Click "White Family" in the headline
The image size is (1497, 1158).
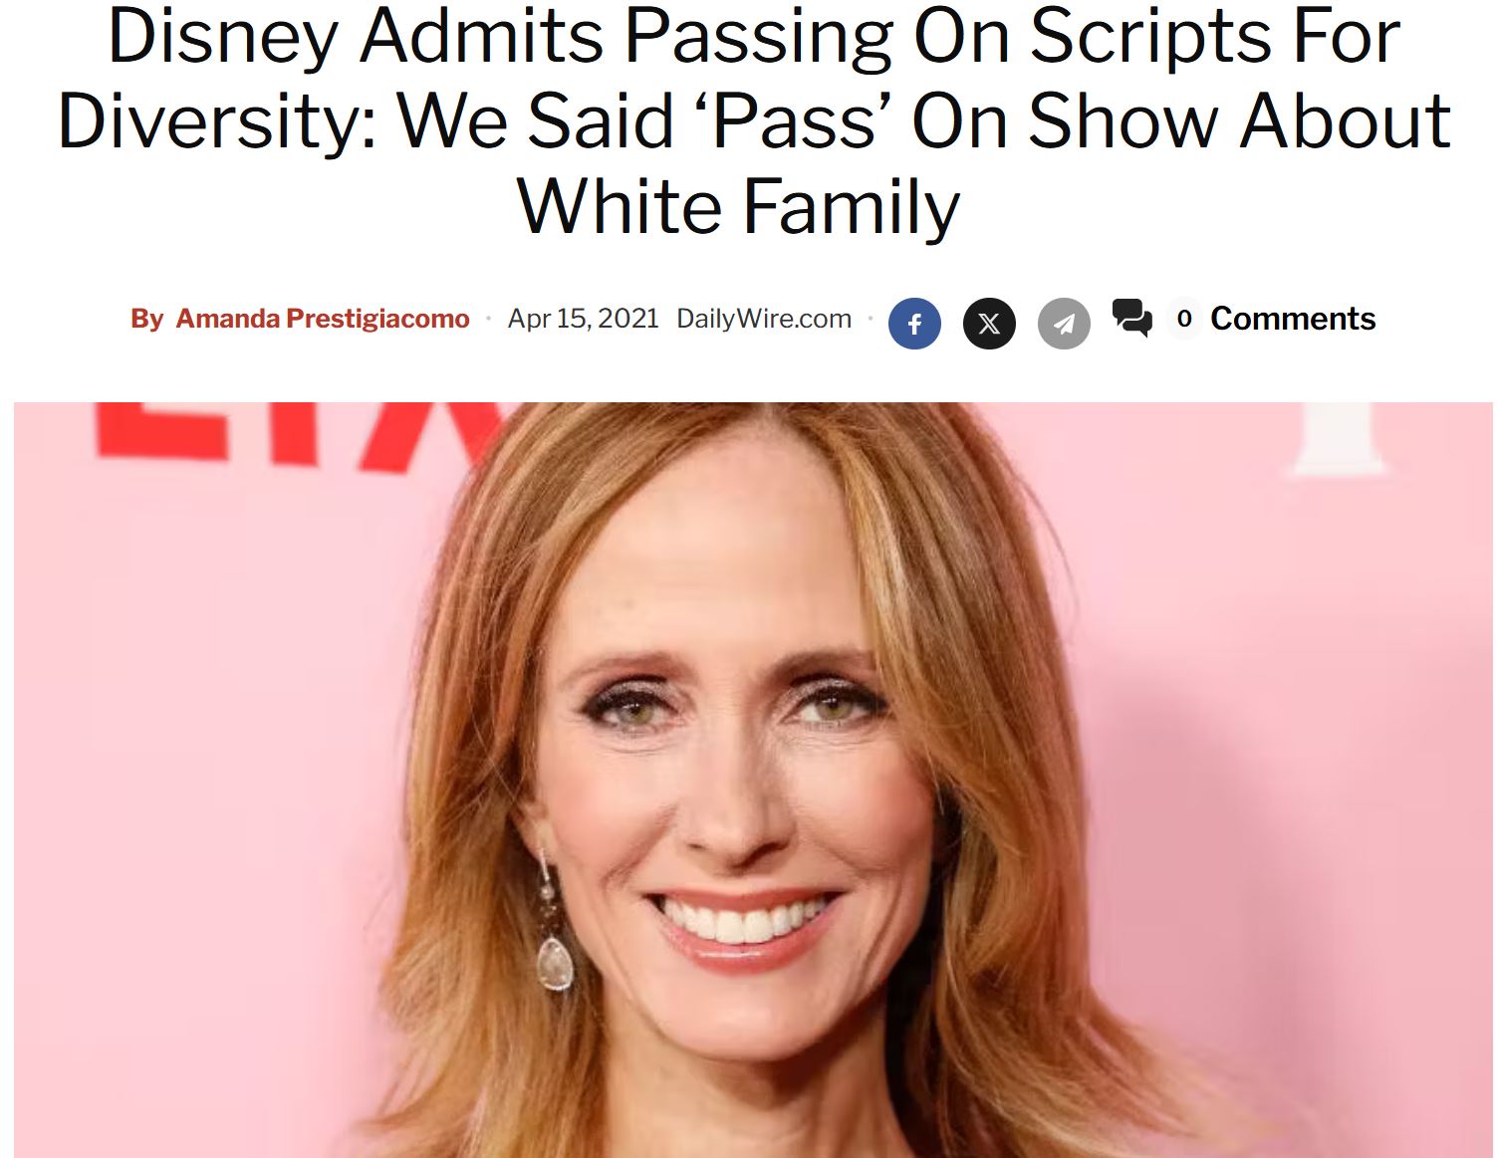pos(739,207)
